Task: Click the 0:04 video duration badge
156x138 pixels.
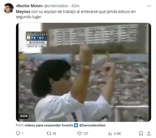Action: point(24,116)
